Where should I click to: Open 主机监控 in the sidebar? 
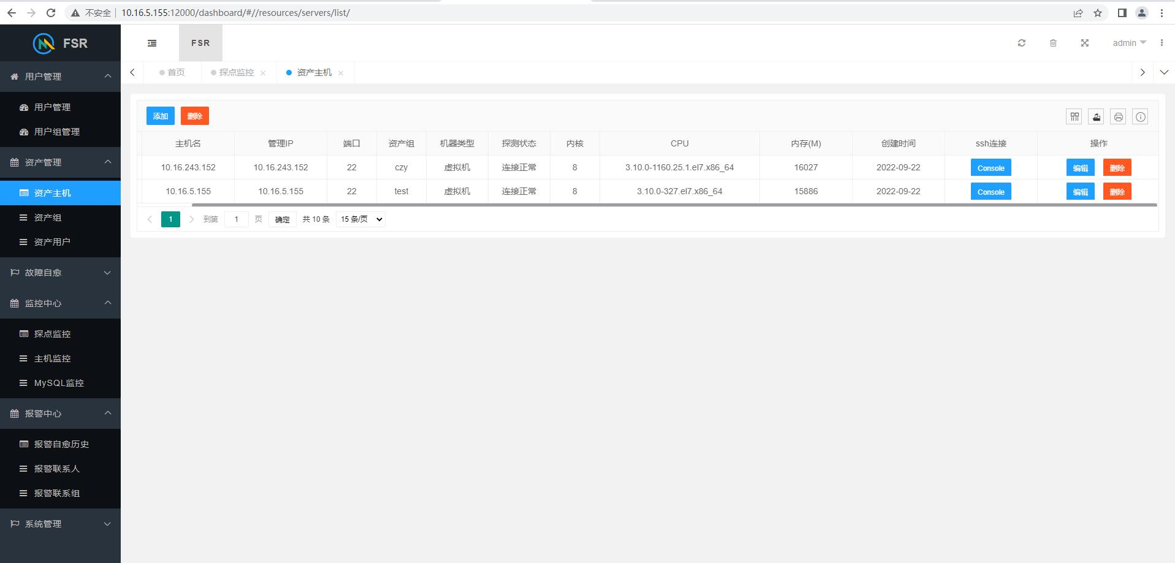click(60, 358)
